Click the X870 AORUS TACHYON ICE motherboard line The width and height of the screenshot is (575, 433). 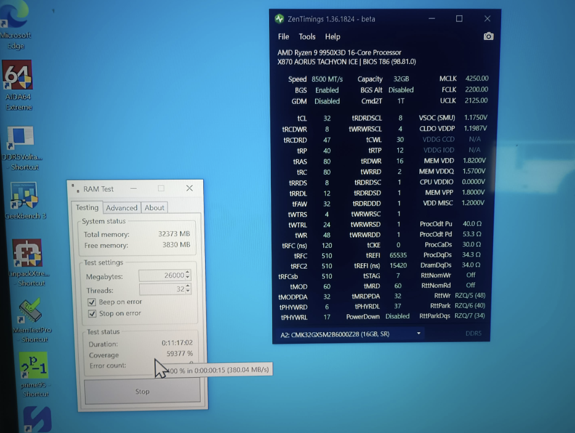347,62
